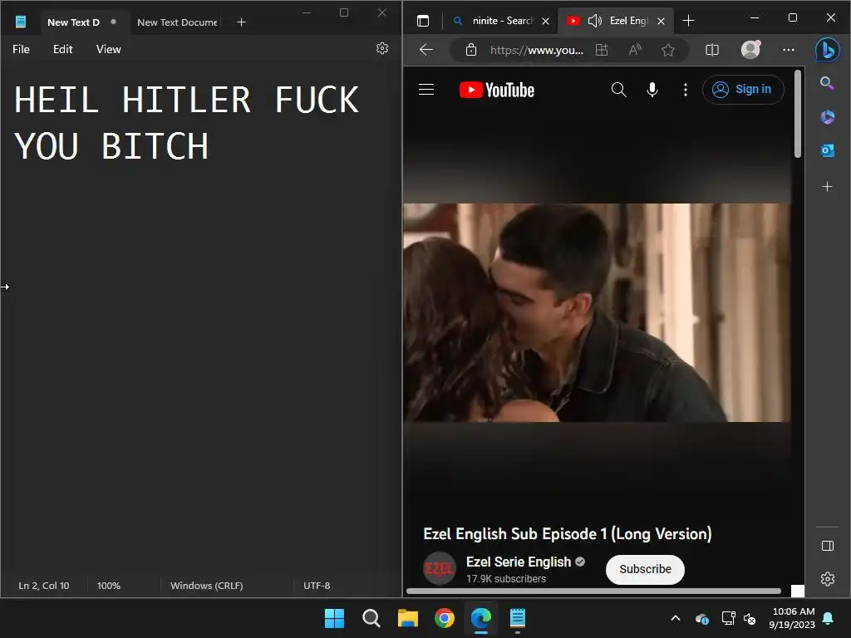
Task: Click the UTF-8 encoding status entry
Action: click(x=317, y=586)
